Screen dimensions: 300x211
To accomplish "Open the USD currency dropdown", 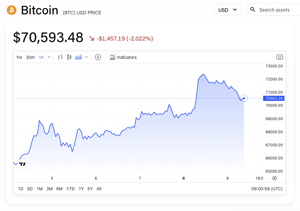I will click(228, 9).
